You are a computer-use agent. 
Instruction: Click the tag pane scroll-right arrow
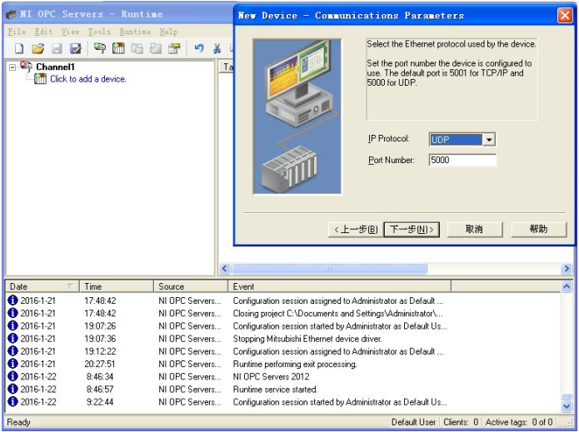point(566,268)
